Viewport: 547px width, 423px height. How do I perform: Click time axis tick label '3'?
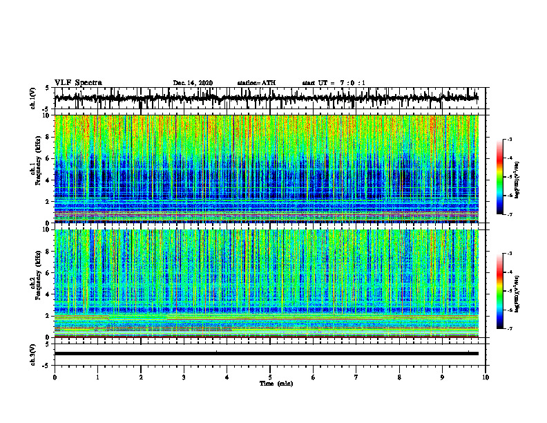click(184, 377)
